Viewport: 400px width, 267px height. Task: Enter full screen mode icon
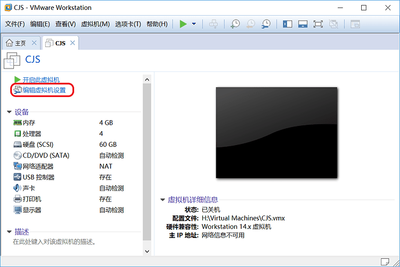(318, 24)
